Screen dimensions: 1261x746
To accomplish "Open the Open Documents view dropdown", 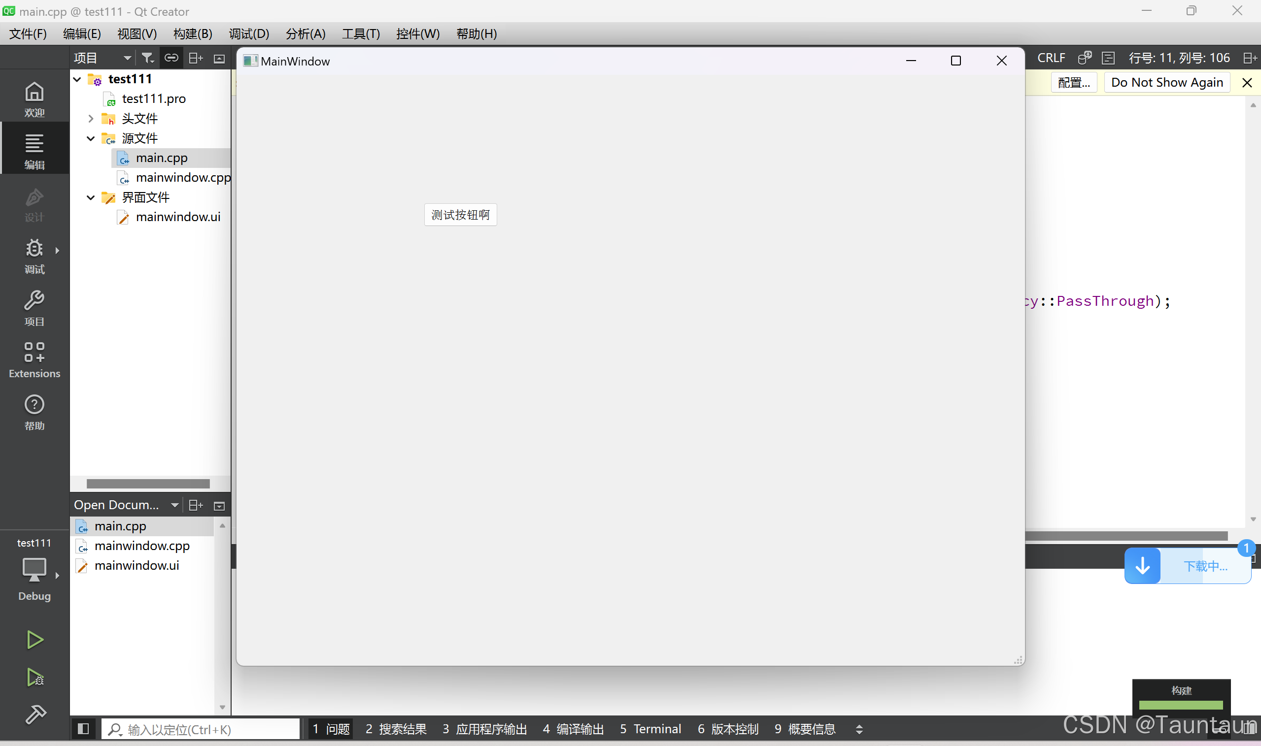I will [x=174, y=505].
